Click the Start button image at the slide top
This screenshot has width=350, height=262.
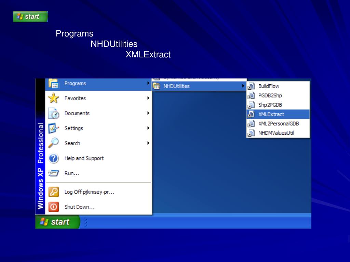click(x=30, y=16)
